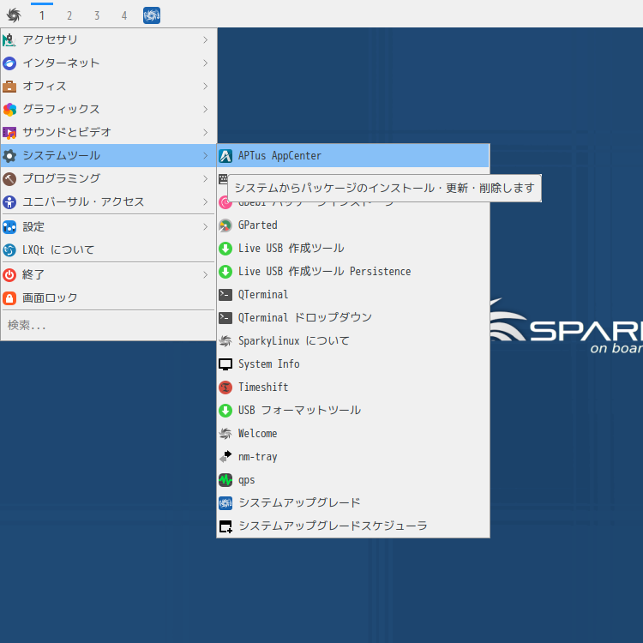
Task: Switch to workspace 3
Action: 97,15
